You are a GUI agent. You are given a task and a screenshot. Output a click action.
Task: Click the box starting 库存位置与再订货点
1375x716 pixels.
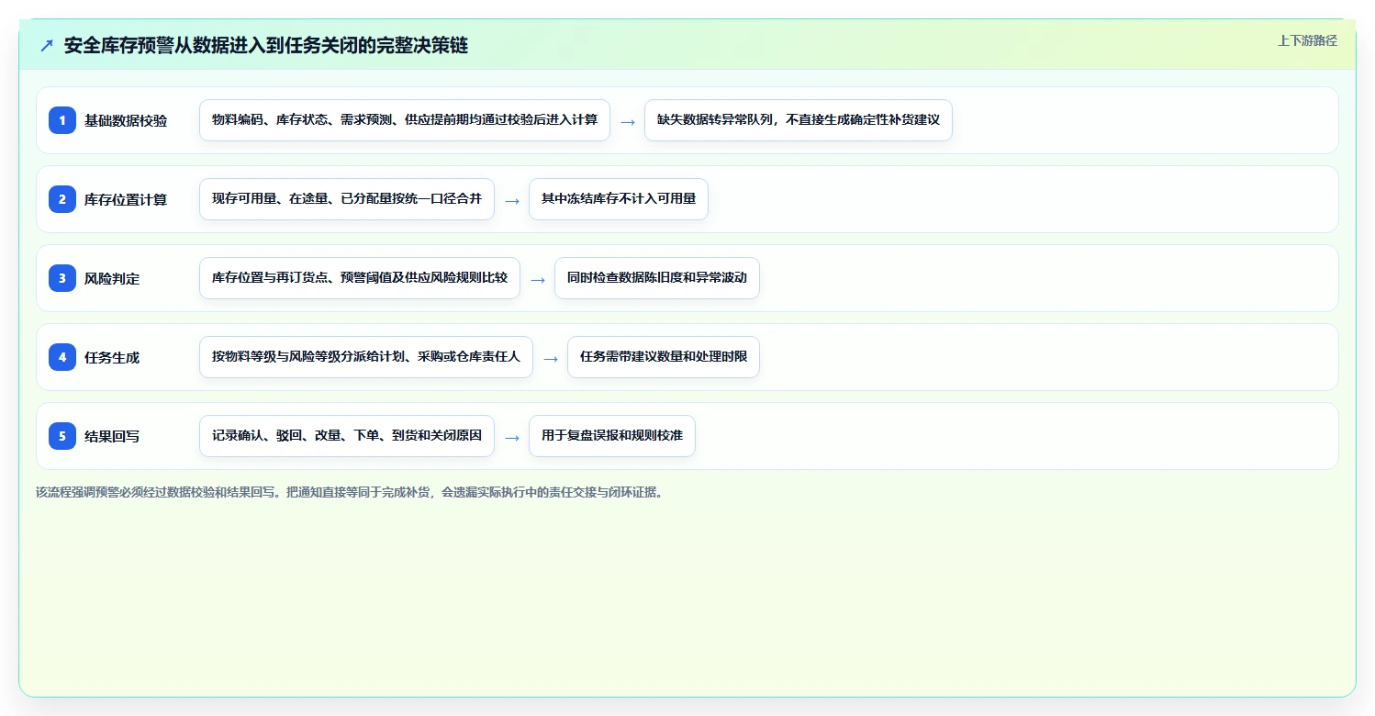[360, 278]
